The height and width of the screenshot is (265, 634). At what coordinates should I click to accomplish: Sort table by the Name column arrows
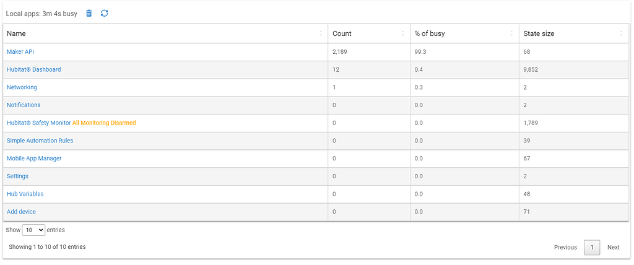point(321,33)
